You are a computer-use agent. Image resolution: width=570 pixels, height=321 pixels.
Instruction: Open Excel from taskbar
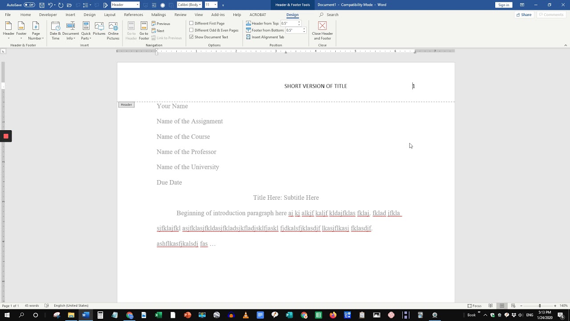pos(158,315)
